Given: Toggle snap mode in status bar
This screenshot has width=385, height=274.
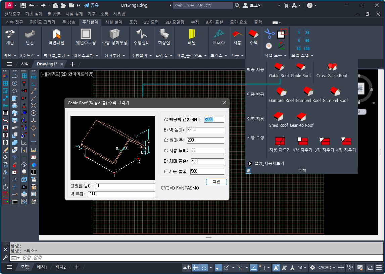Looking at the screenshot, I should [204, 267].
